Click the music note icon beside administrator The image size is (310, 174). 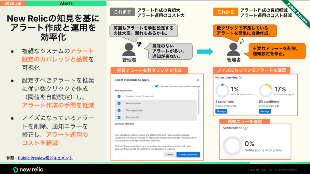(241, 41)
